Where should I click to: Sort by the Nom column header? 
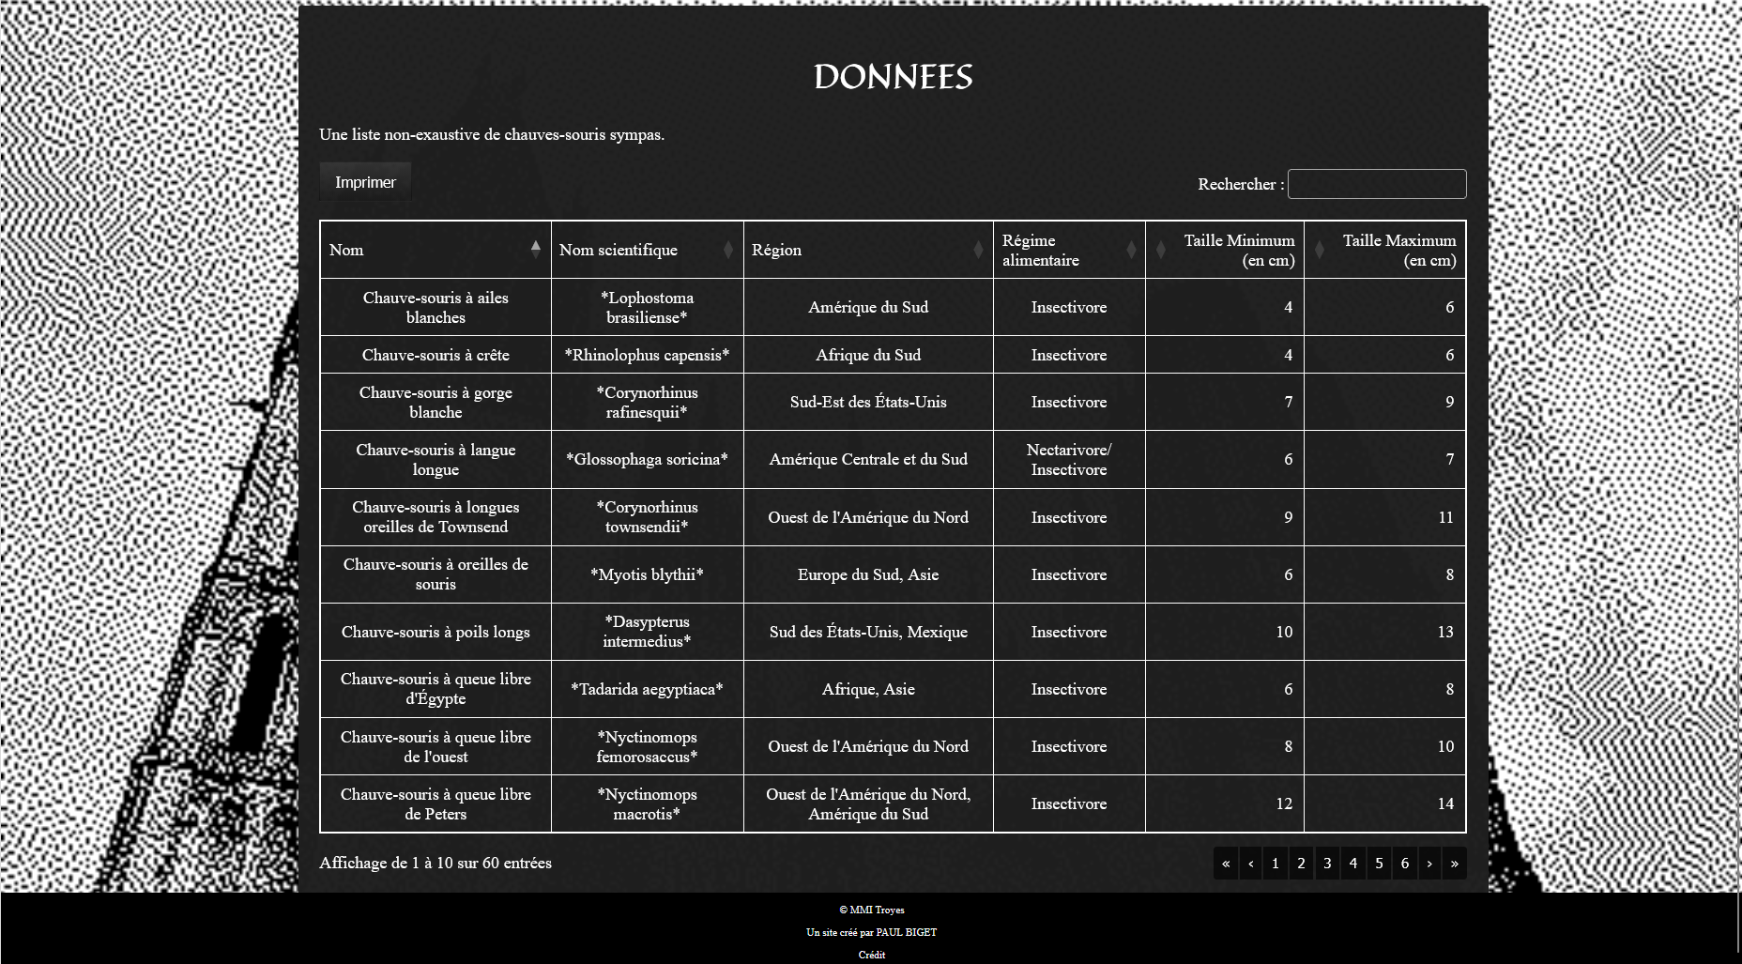[435, 250]
